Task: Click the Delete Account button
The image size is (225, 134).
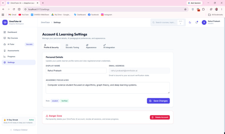Action: [160, 117]
